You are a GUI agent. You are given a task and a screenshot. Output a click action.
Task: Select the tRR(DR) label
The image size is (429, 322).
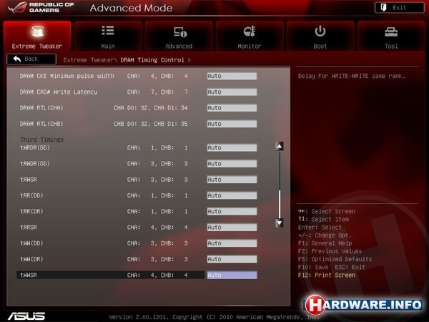click(x=31, y=211)
